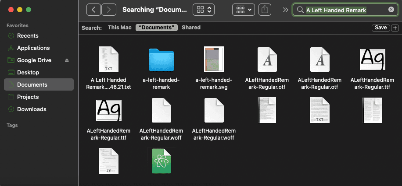The width and height of the screenshot is (402, 186).
Task: Set search scope to "Documents"
Action: point(156,28)
